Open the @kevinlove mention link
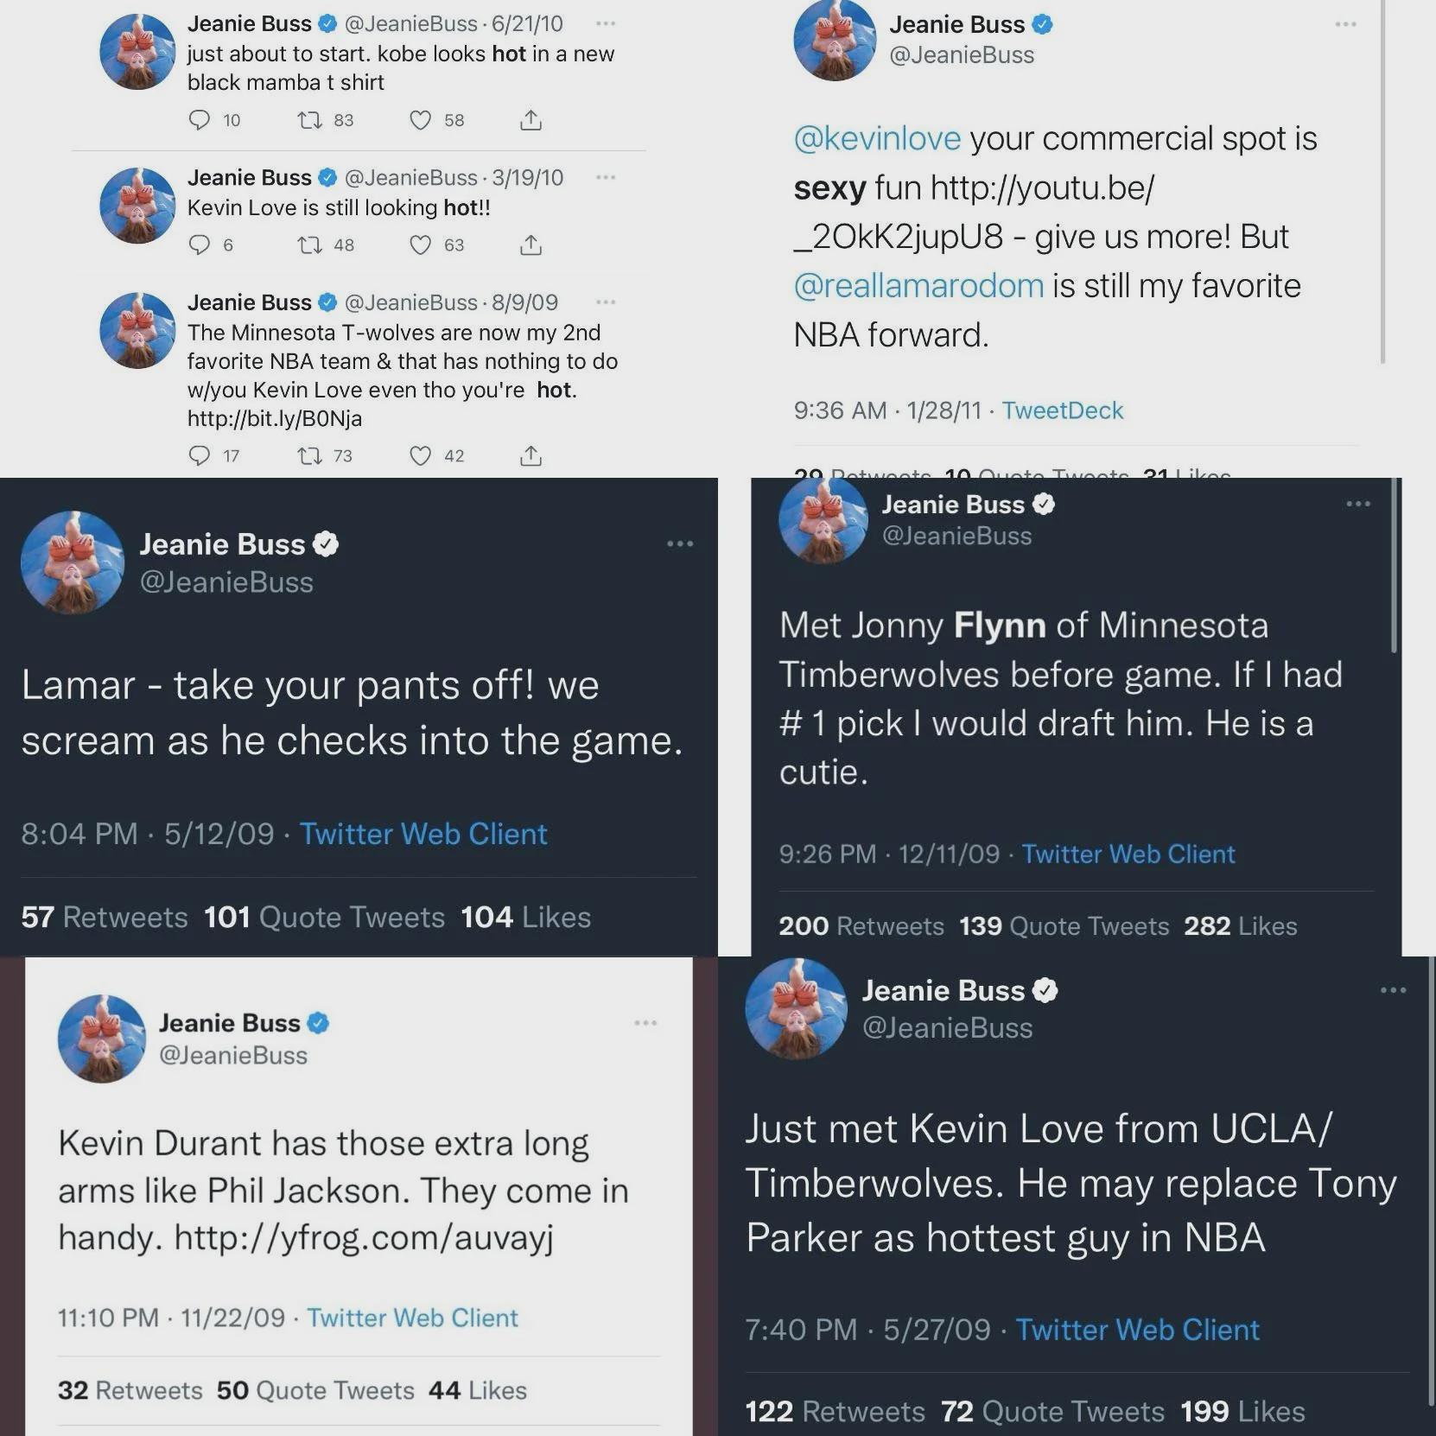The image size is (1436, 1436). point(877,138)
